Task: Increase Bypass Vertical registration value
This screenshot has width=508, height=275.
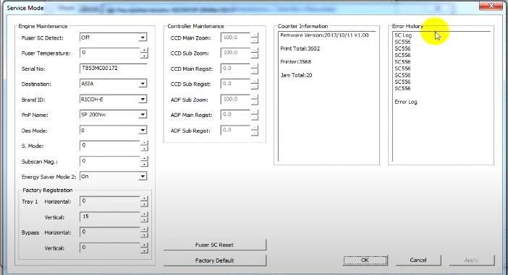Action: point(144,245)
